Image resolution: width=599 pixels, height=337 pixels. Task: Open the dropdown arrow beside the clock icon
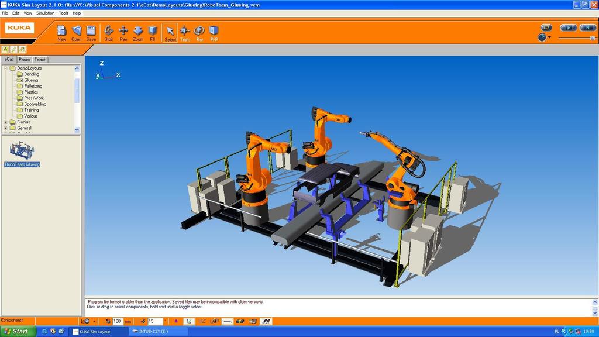[549, 37]
